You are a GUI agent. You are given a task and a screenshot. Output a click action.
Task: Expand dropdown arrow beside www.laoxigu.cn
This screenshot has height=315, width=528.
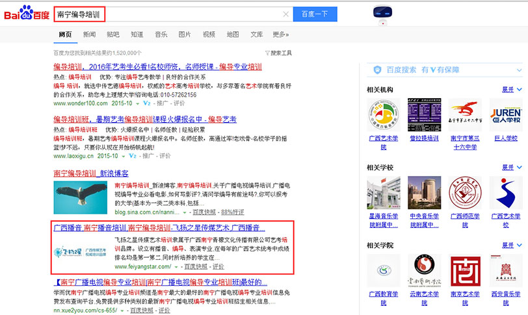point(124,157)
